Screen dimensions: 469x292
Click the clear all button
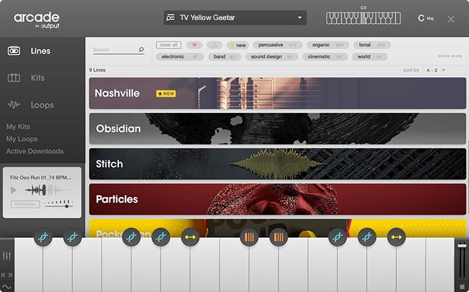[x=168, y=45]
